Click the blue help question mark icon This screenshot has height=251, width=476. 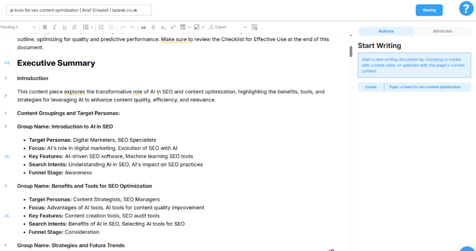[x=466, y=9]
